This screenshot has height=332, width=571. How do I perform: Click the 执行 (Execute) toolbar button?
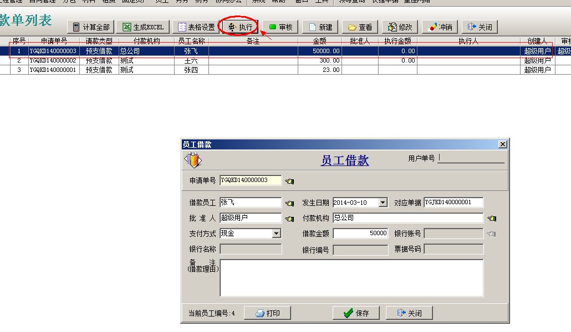240,27
